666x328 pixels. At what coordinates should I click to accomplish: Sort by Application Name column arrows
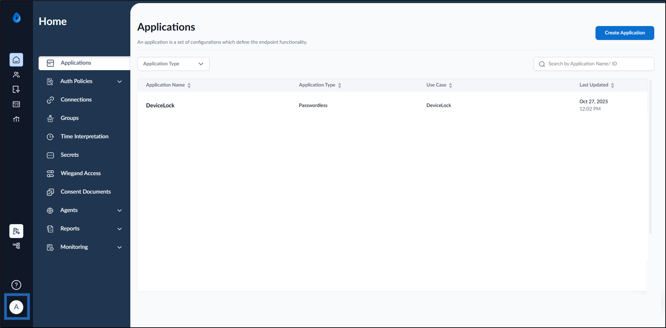(x=189, y=85)
